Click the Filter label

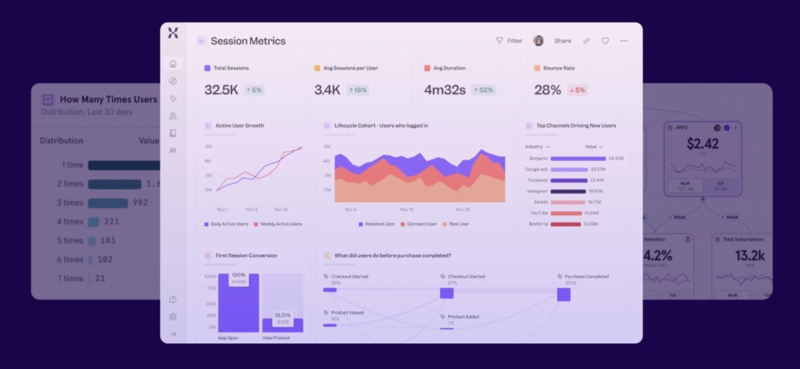coord(514,41)
